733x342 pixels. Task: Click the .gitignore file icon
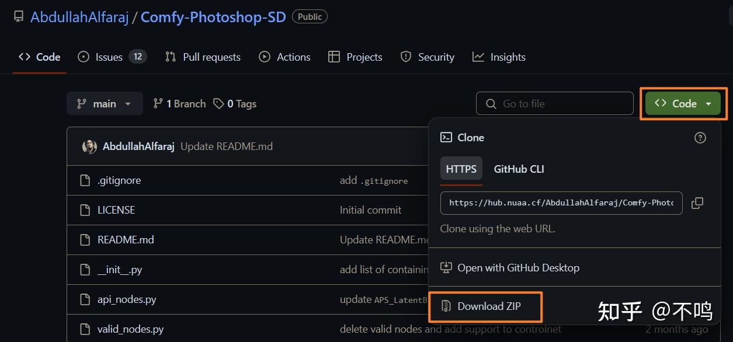pos(85,180)
